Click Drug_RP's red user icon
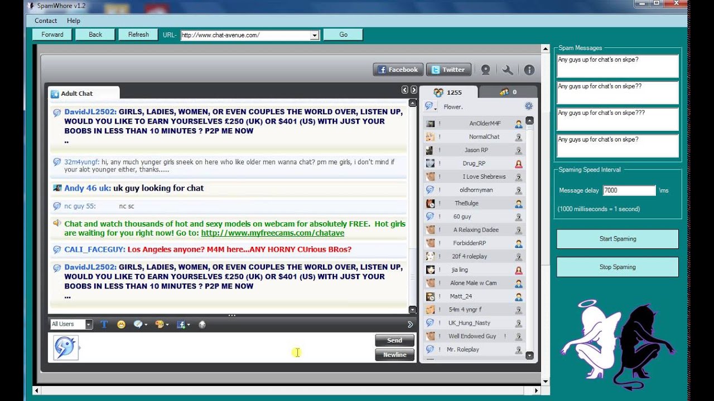714x401 pixels. [519, 164]
